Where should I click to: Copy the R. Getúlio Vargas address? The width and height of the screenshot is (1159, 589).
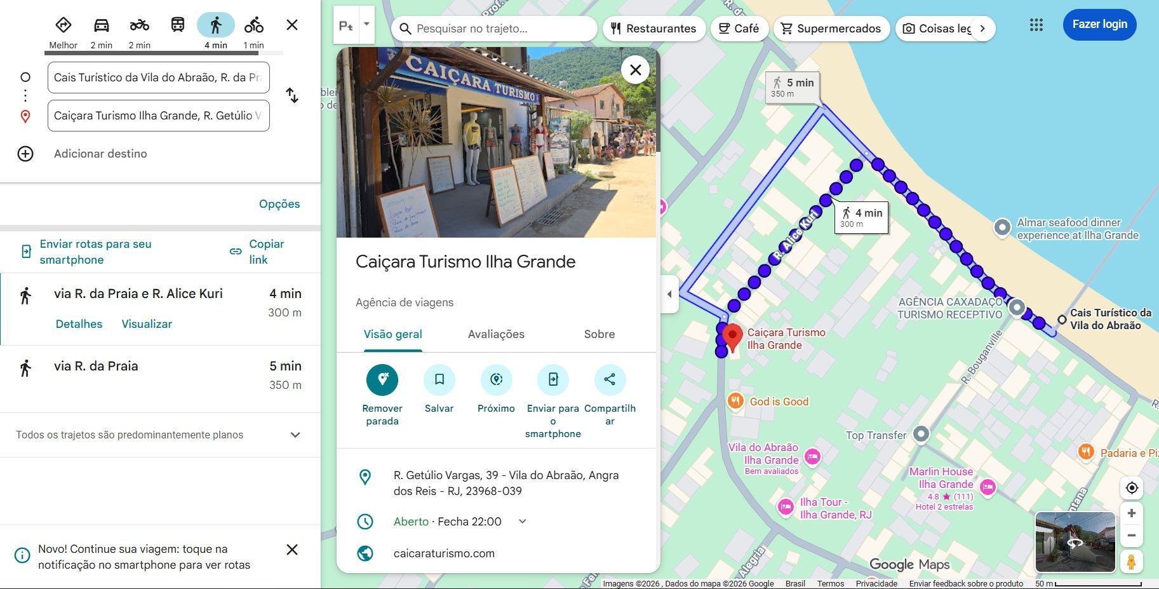pos(496,483)
